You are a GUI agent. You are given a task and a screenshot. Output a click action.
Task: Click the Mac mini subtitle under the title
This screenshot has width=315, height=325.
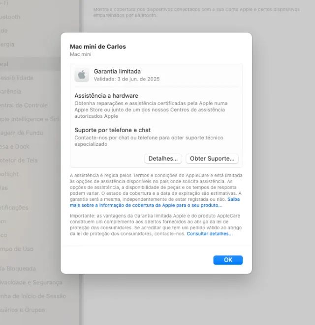coord(81,54)
